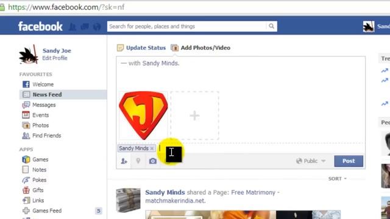This screenshot has height=219, width=390.
Task: Click the Photos icon in sidebar
Action: pos(26,125)
